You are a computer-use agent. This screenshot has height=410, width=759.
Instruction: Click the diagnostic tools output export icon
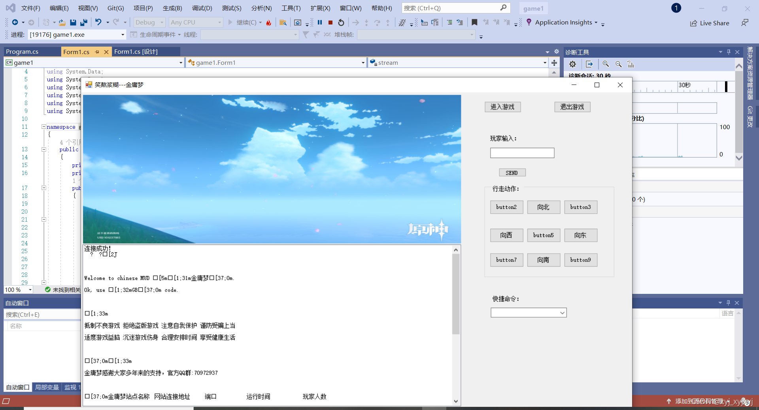(x=589, y=64)
